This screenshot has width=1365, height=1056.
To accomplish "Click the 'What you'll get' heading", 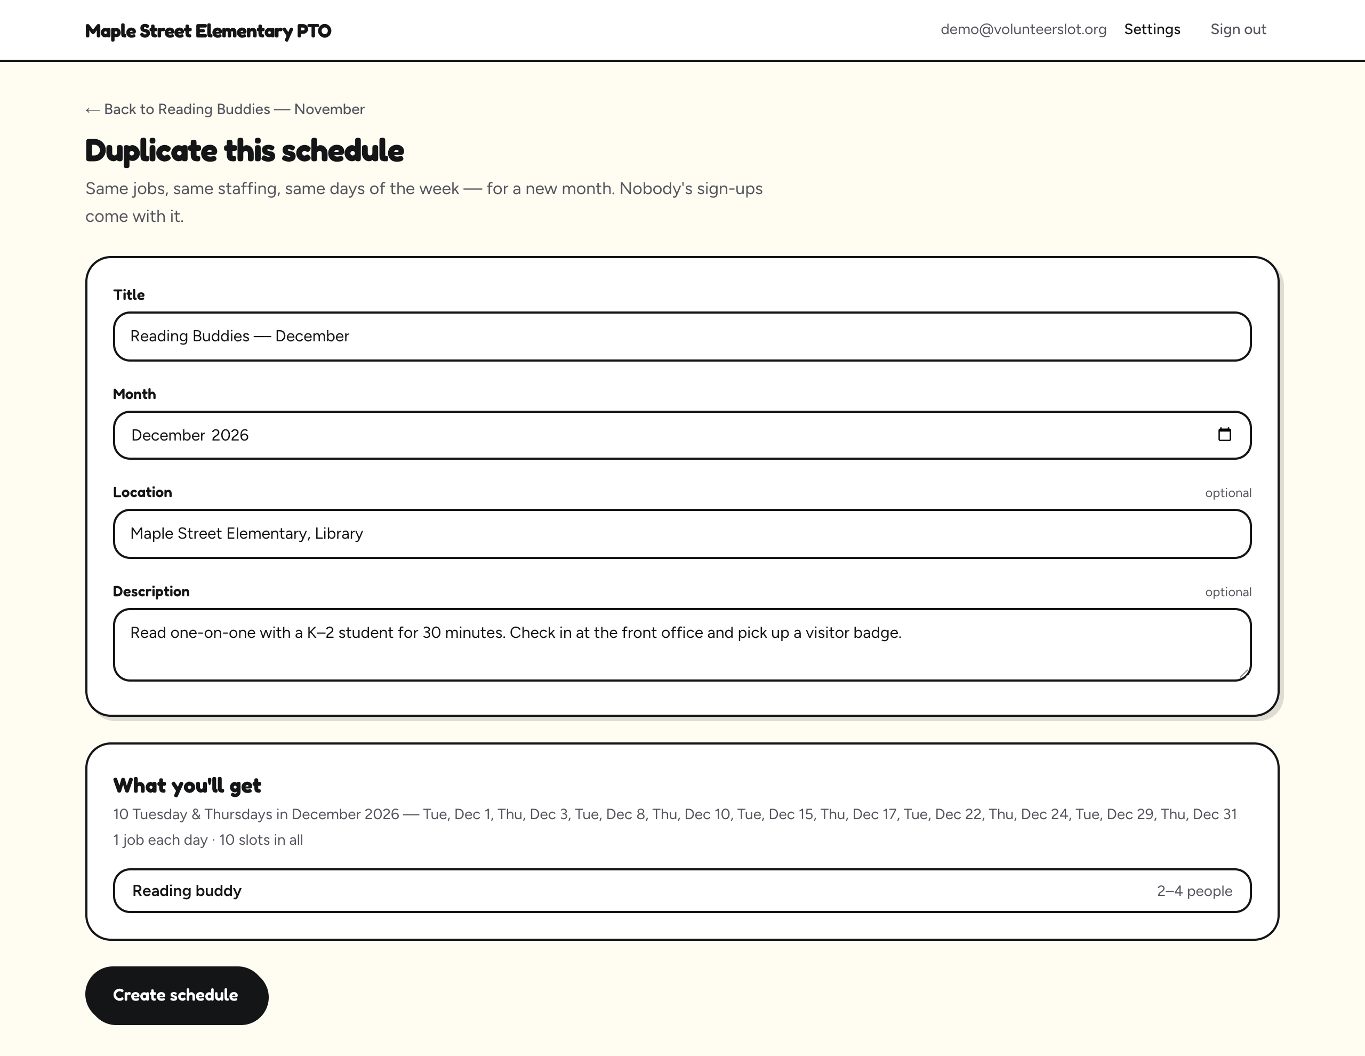I will [x=187, y=785].
